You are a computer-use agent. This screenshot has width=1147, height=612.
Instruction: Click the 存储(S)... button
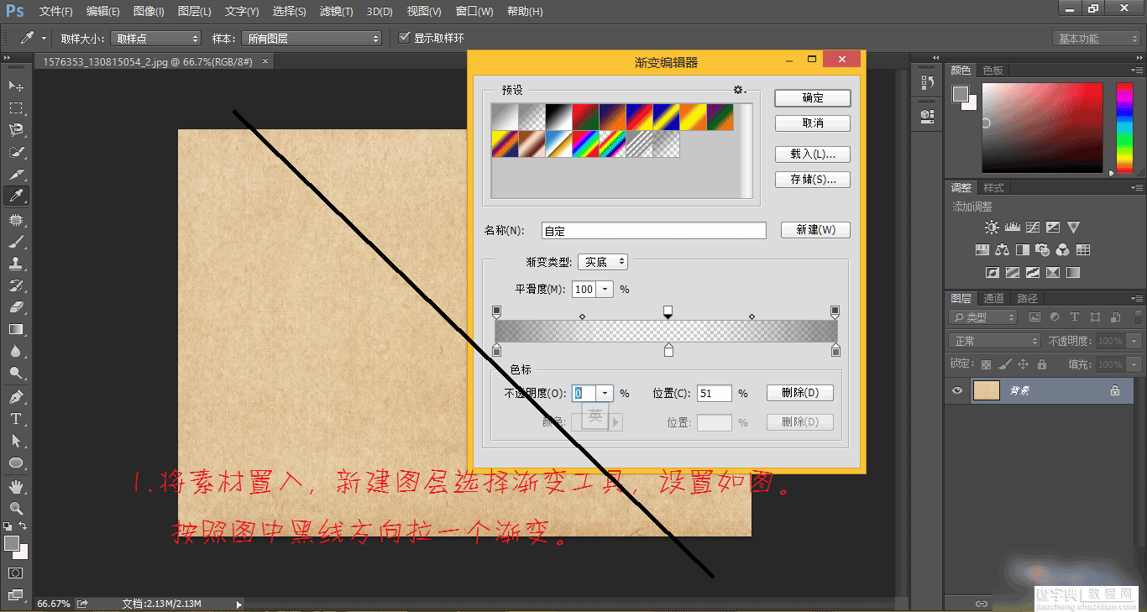813,180
